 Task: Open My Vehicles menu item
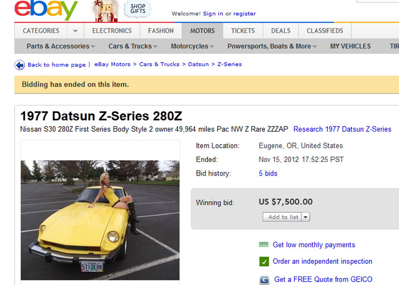351,46
